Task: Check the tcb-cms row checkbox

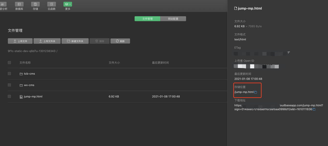Action: pyautogui.click(x=9, y=74)
